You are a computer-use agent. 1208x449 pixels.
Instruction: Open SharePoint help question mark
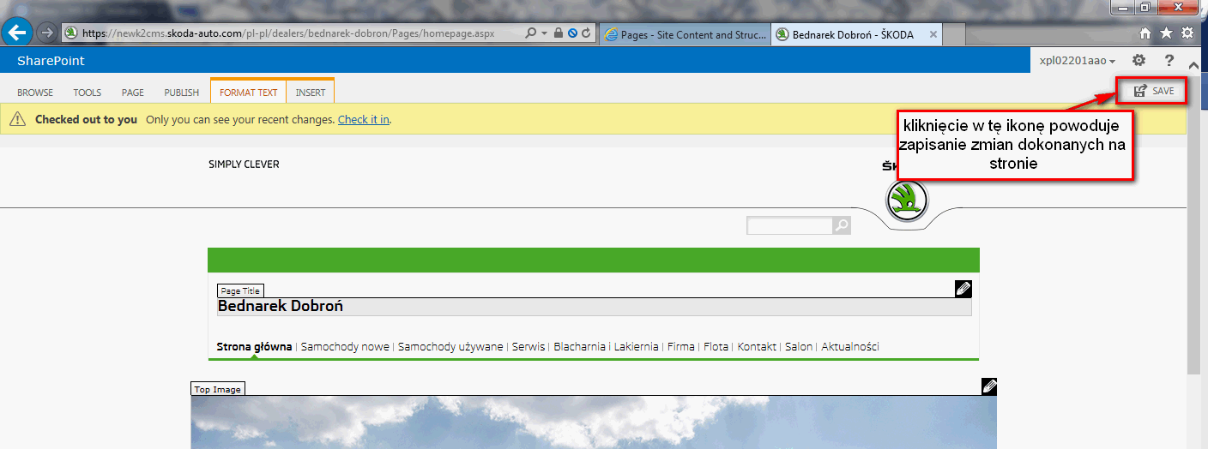click(x=1169, y=60)
